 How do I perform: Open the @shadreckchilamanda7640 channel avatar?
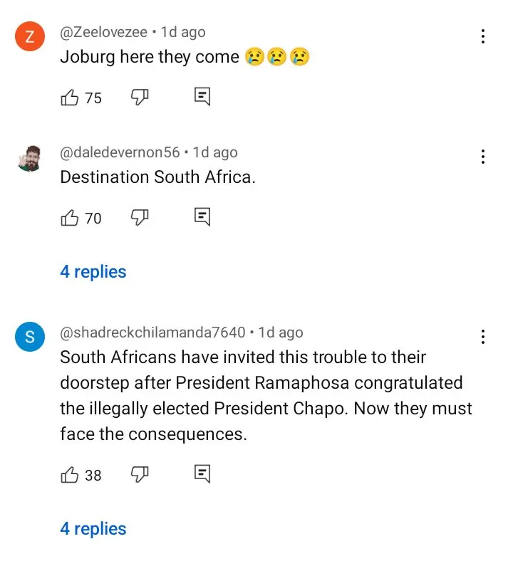tap(29, 337)
